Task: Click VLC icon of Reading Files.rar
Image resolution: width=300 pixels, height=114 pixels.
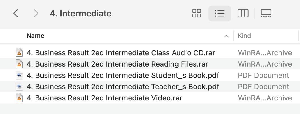Action: 19,64
